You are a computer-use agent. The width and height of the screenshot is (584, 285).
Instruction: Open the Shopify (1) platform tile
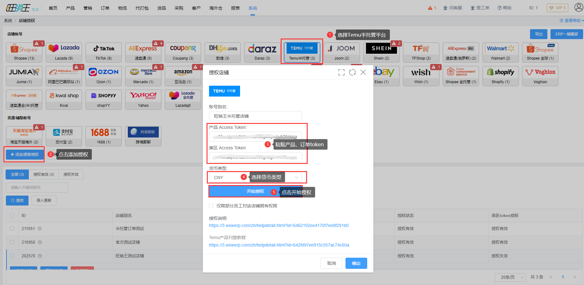point(501,76)
